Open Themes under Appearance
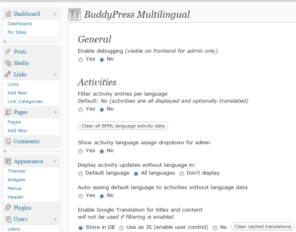The width and height of the screenshot is (296, 232). click(16, 171)
